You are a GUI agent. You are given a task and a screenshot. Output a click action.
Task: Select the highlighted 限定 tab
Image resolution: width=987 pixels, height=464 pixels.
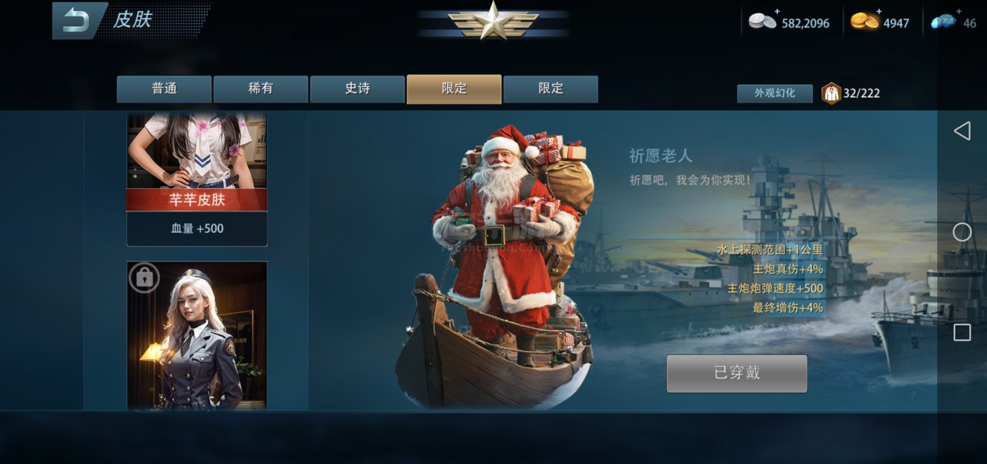pyautogui.click(x=454, y=89)
